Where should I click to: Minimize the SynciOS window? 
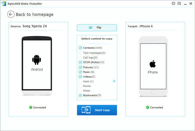click(185, 4)
